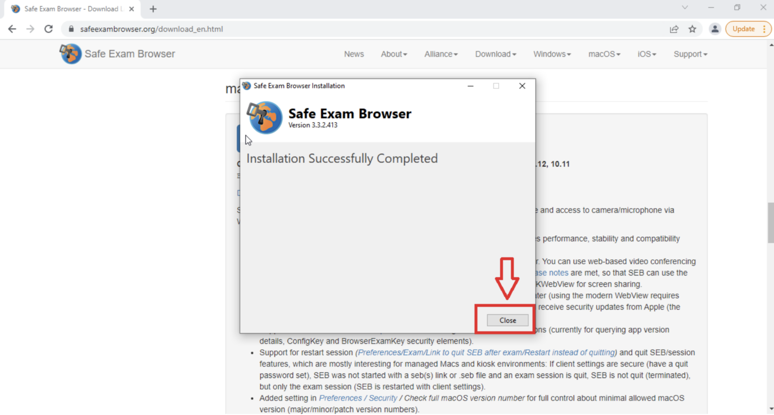Close the installer with the Close button

[x=507, y=320]
